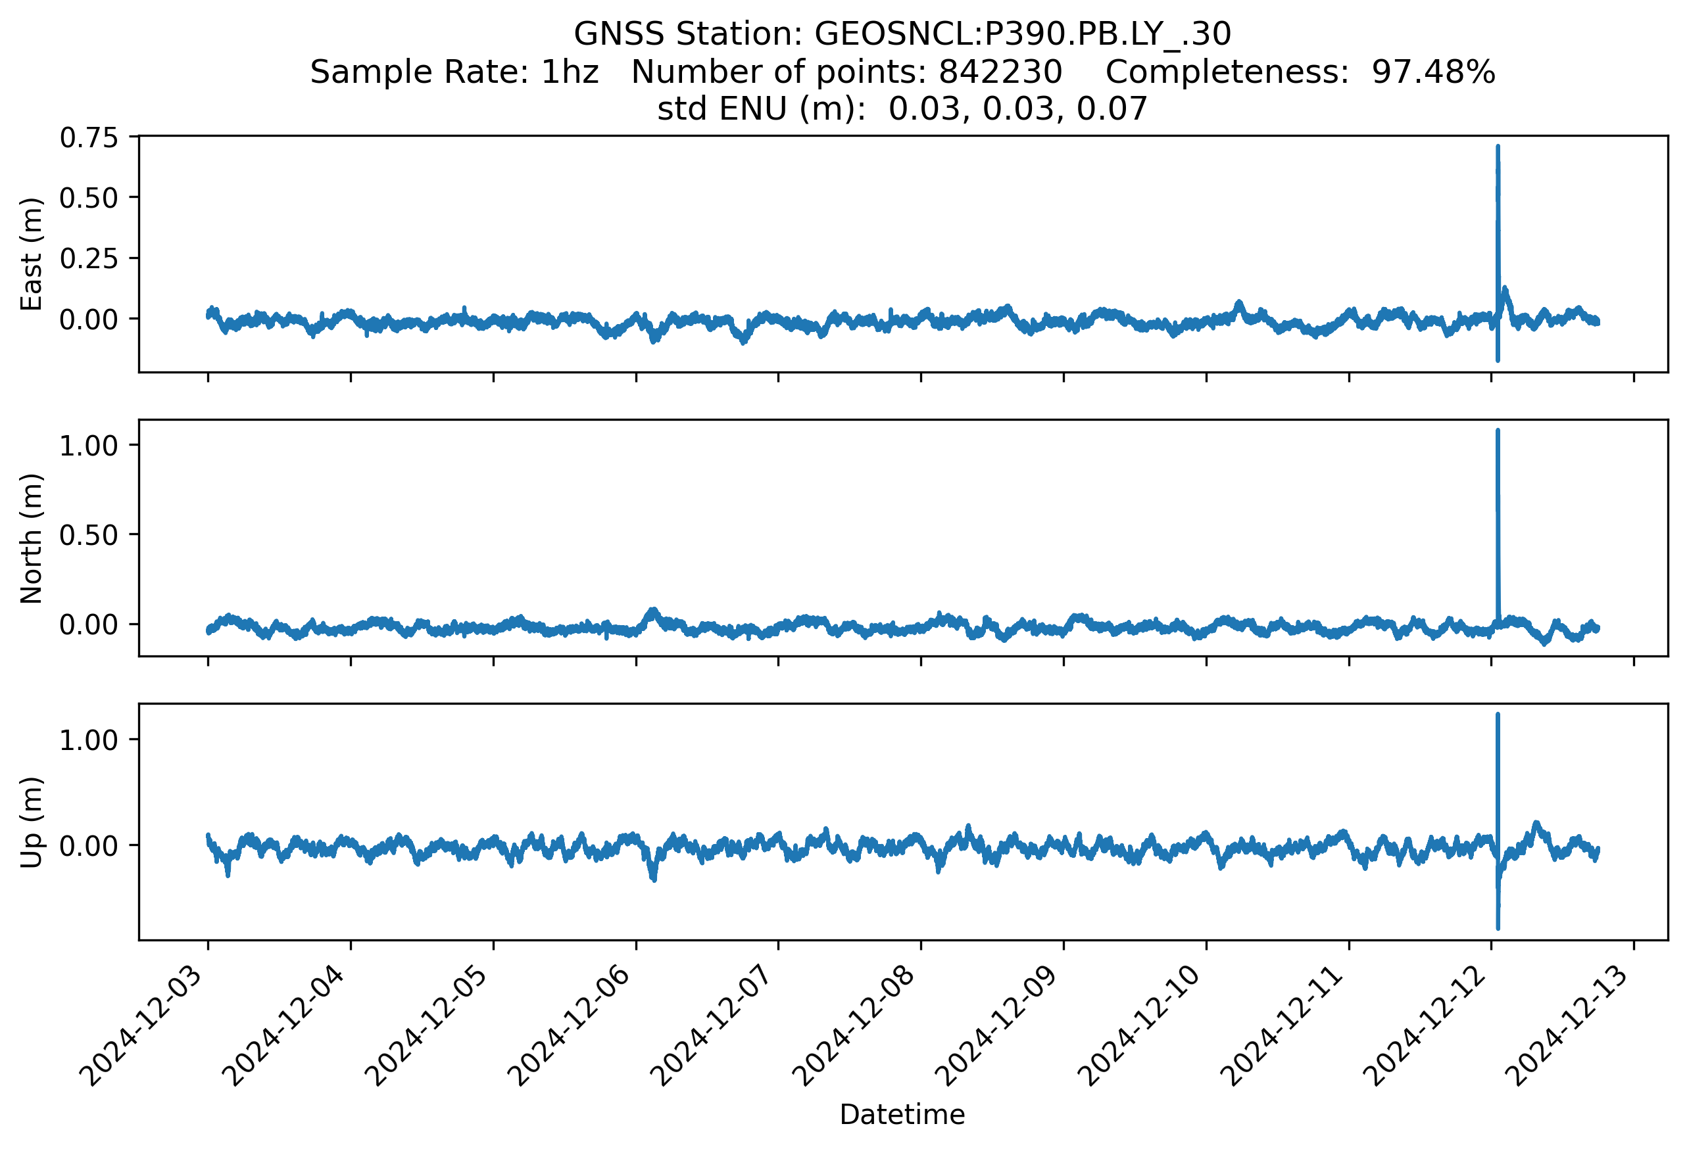This screenshot has height=1149, width=1687.
Task: Click the spike peak in North plot
Action: 1498,432
